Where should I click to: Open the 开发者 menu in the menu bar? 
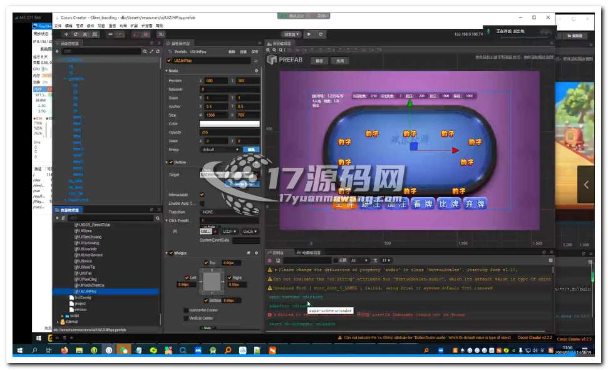point(147,26)
